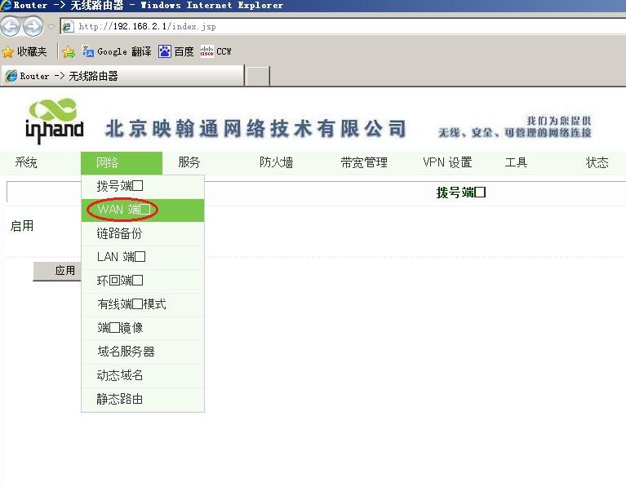
Task: Click the browser Back arrow button
Action: (11, 27)
